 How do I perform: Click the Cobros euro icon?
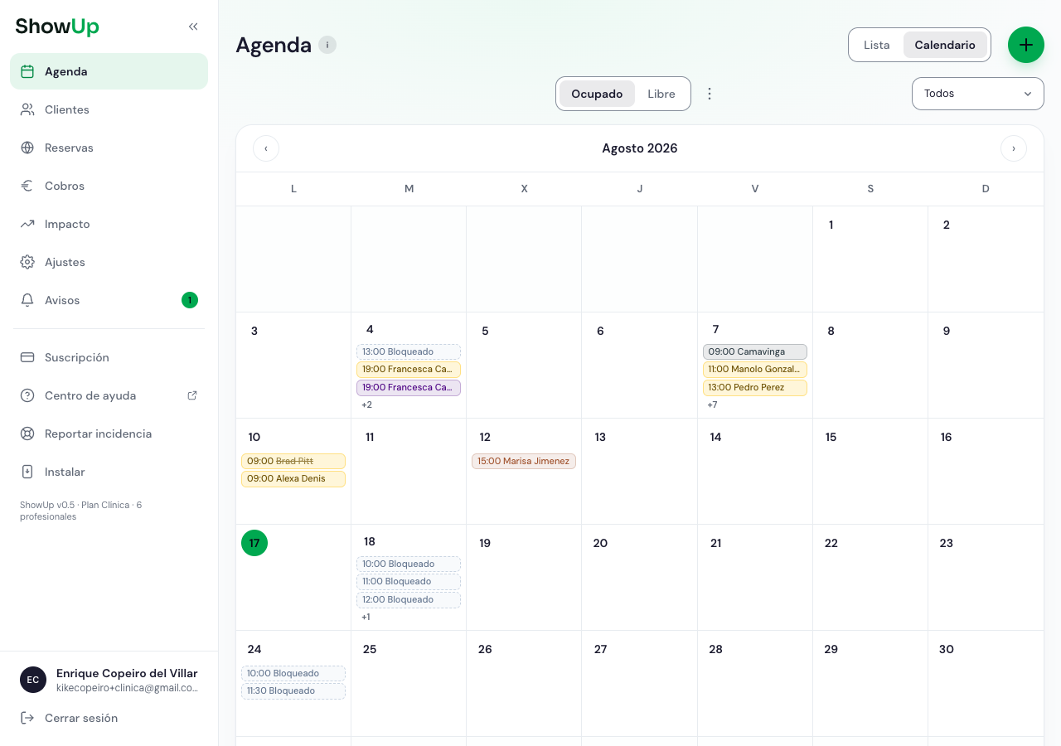tap(27, 186)
